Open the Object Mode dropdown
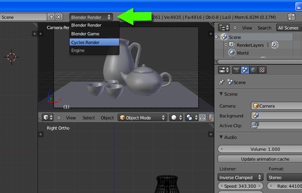Image resolution: width=302 pixels, height=193 pixels. (142, 118)
